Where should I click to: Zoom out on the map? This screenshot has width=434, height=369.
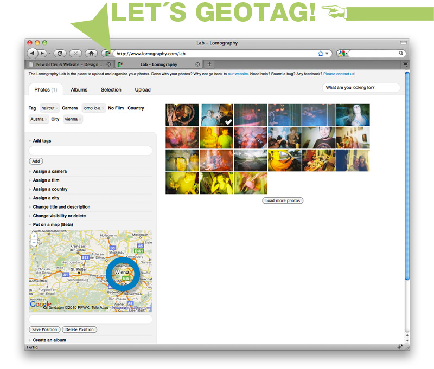[x=34, y=243]
